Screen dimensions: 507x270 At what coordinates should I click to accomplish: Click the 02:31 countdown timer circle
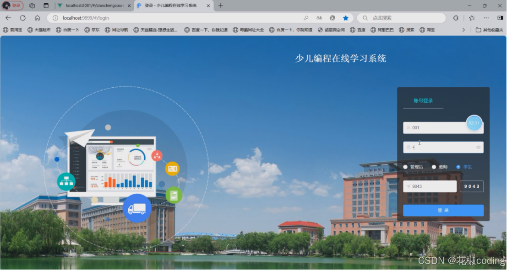[x=473, y=123]
